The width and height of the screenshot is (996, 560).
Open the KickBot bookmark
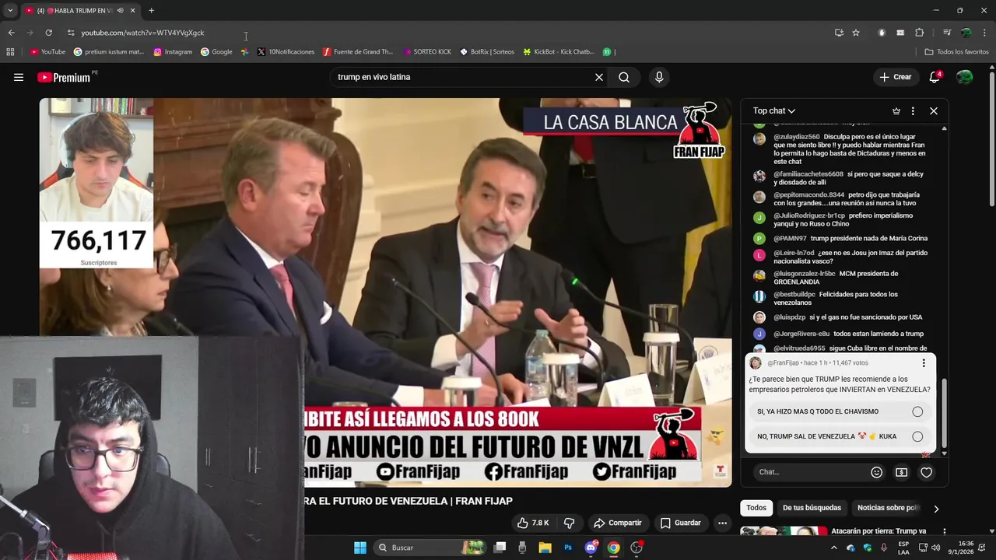tap(559, 52)
